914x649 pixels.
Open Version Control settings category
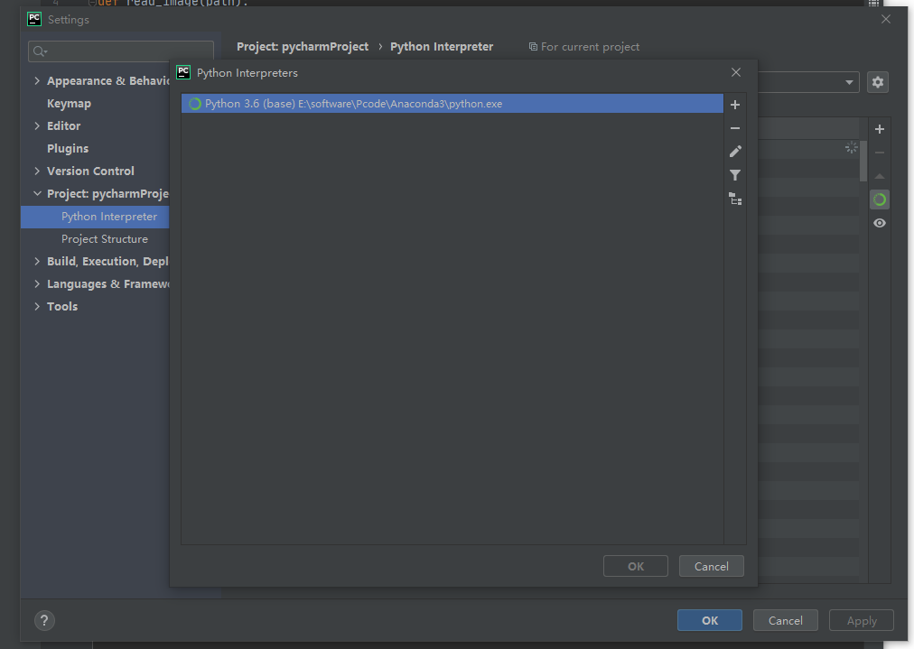[x=90, y=172]
